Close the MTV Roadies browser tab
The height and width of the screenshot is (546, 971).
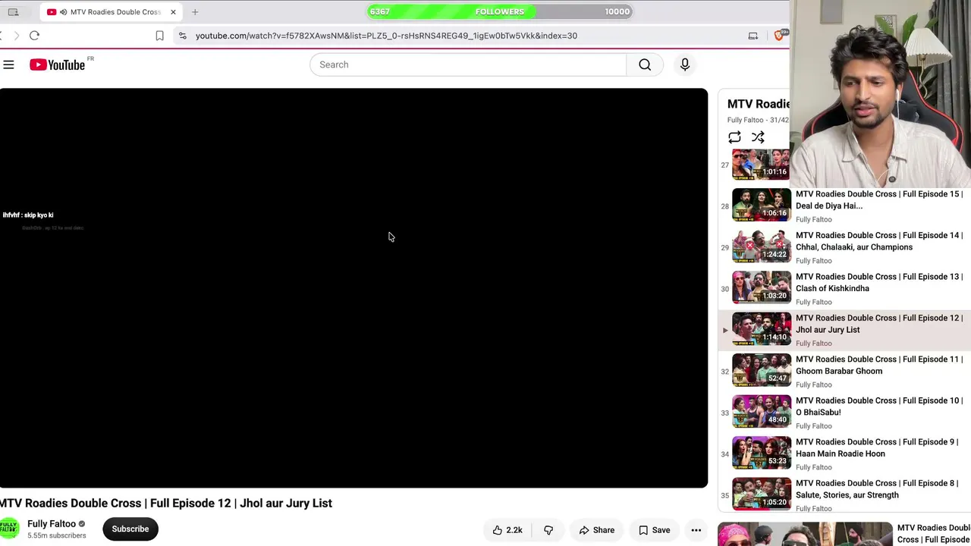tap(173, 12)
